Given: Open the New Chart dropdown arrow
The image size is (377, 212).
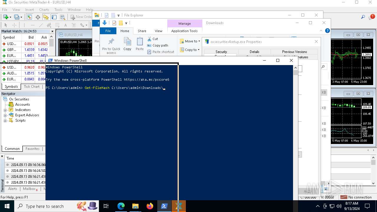Looking at the screenshot, I should (x=10, y=17).
